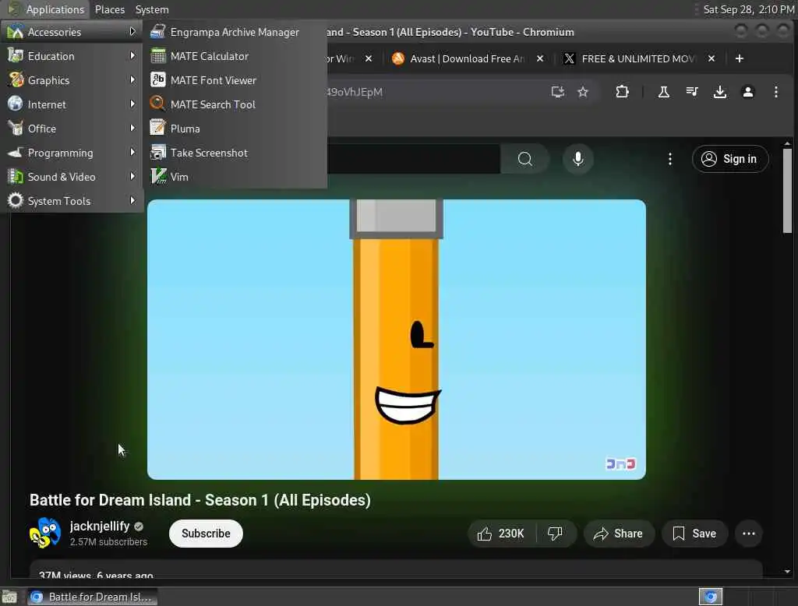This screenshot has width=798, height=606.
Task: Open the Places menu
Action: tap(109, 9)
